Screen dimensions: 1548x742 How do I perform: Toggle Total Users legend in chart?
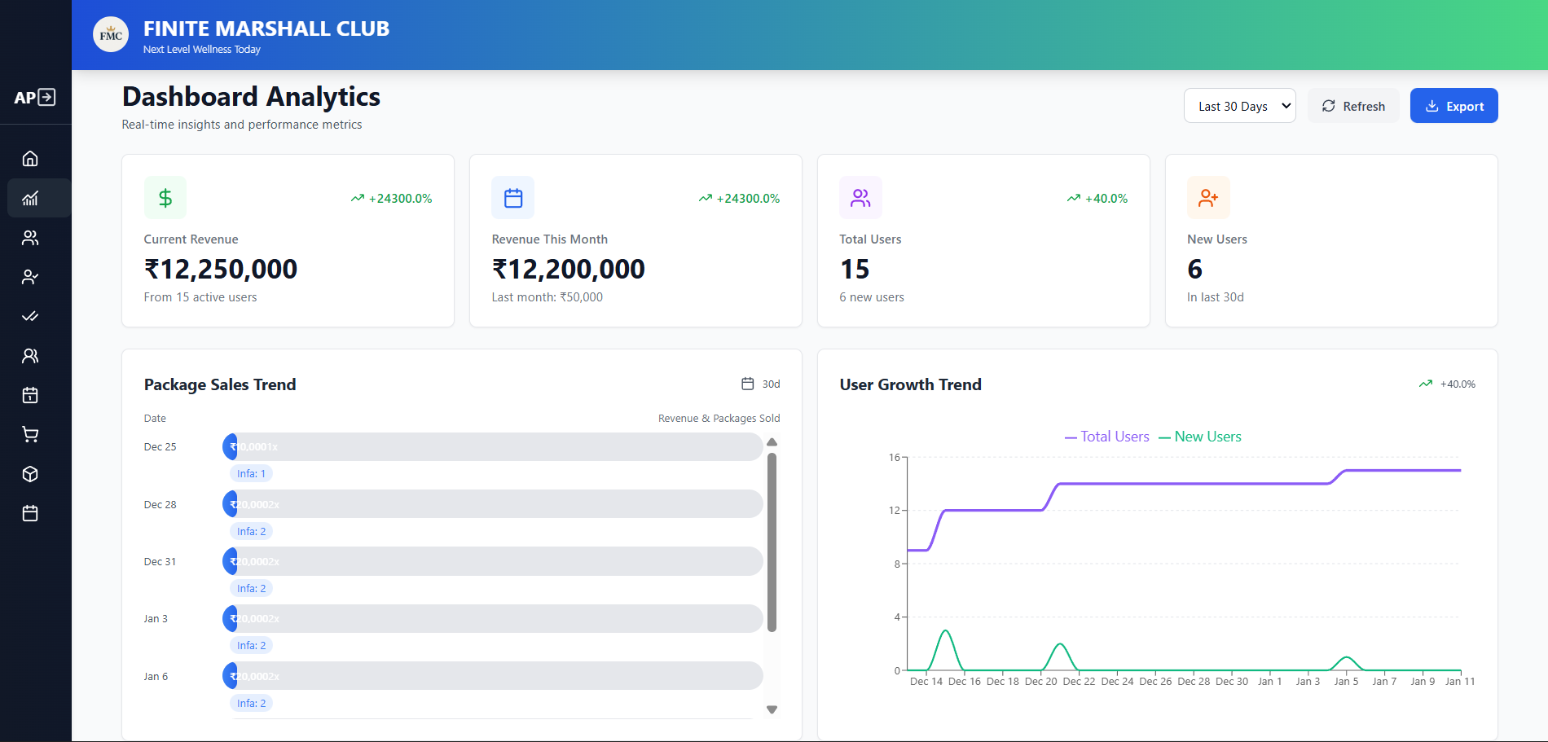pos(1107,437)
